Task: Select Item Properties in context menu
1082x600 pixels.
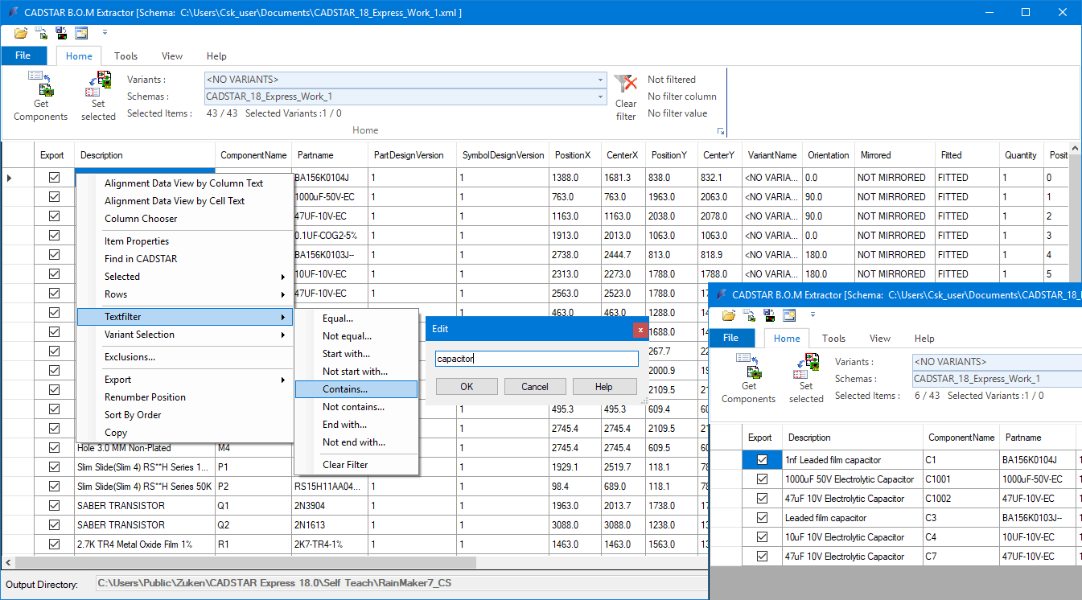Action: coord(186,241)
